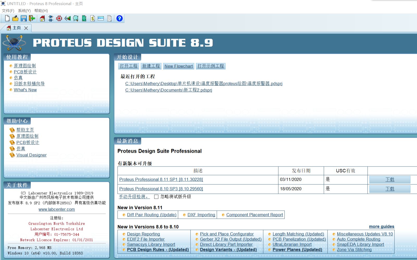Open the Zone Via Stitching guide
This screenshot has width=417, height=260.
click(354, 250)
